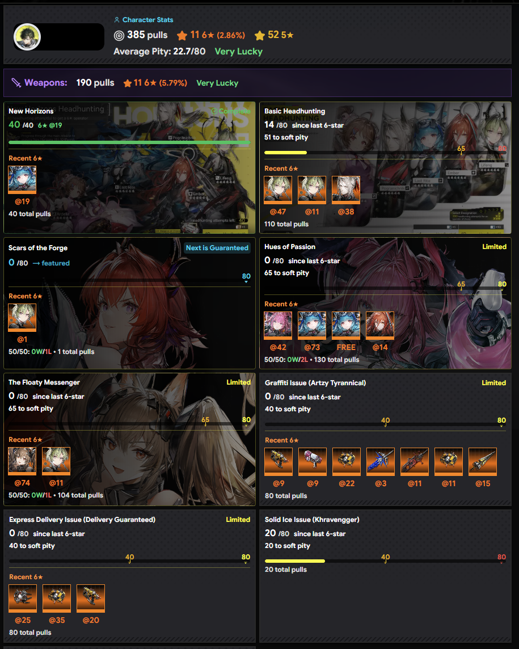Viewport: 519px width, 649px height.
Task: Click the Character Stats person icon
Action: [x=117, y=20]
